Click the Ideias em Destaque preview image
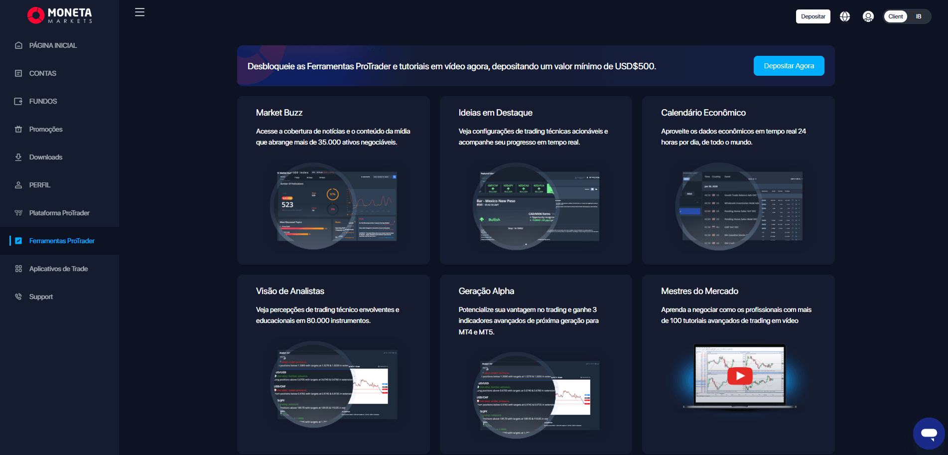Viewport: 948px width, 455px height. tap(536, 206)
